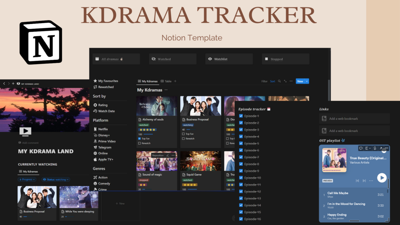The image size is (400, 225).
Task: Toggle Rewatch on Business Proposal card
Action: coord(183,139)
